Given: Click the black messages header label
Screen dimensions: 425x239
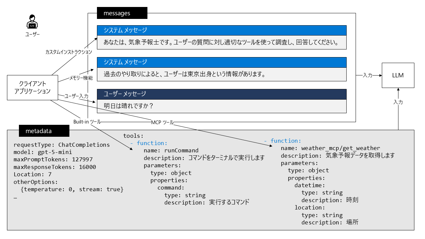Looking at the screenshot, I should 122,13.
